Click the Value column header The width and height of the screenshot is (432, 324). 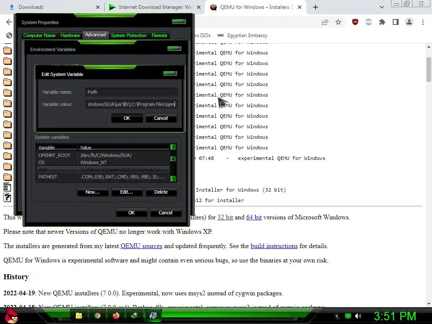(124, 148)
